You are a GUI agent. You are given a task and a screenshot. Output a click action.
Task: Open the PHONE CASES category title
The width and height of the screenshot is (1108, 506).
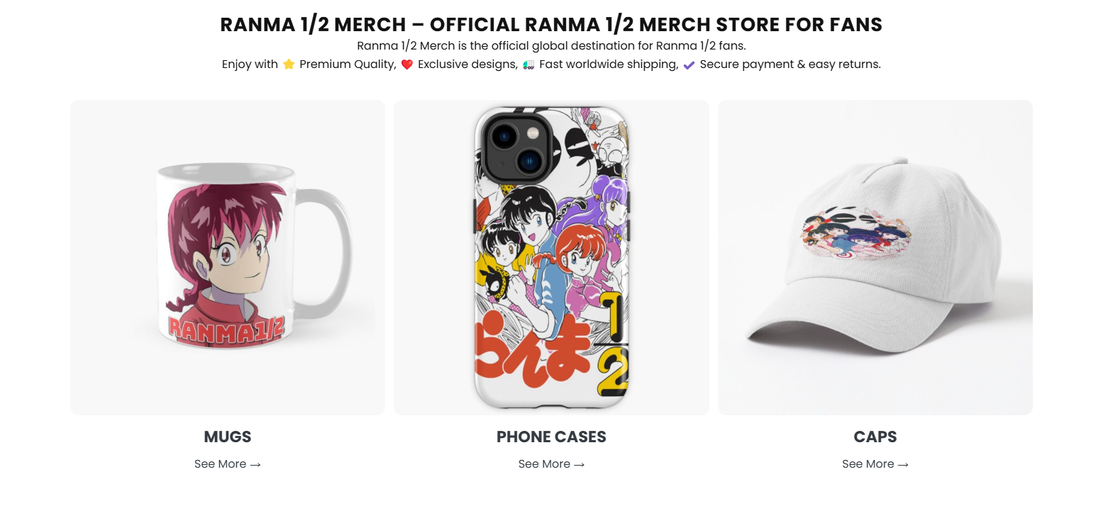click(x=551, y=437)
